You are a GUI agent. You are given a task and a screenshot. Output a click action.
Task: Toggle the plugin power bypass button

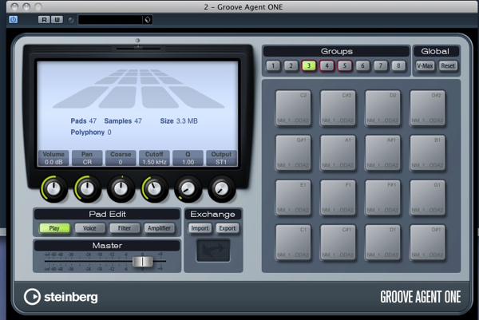(x=13, y=20)
